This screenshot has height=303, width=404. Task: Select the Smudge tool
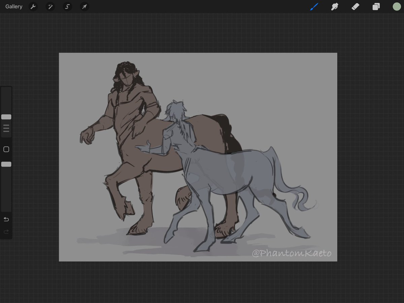point(335,6)
